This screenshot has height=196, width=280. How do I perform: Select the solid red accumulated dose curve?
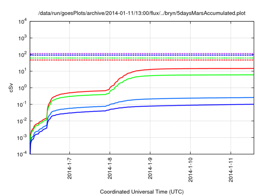click(x=197, y=69)
